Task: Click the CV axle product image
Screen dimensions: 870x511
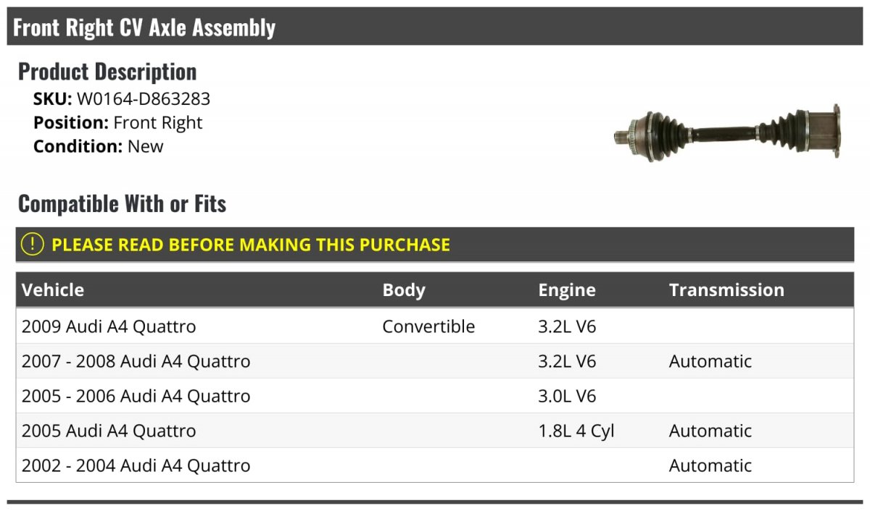Action: tap(727, 132)
